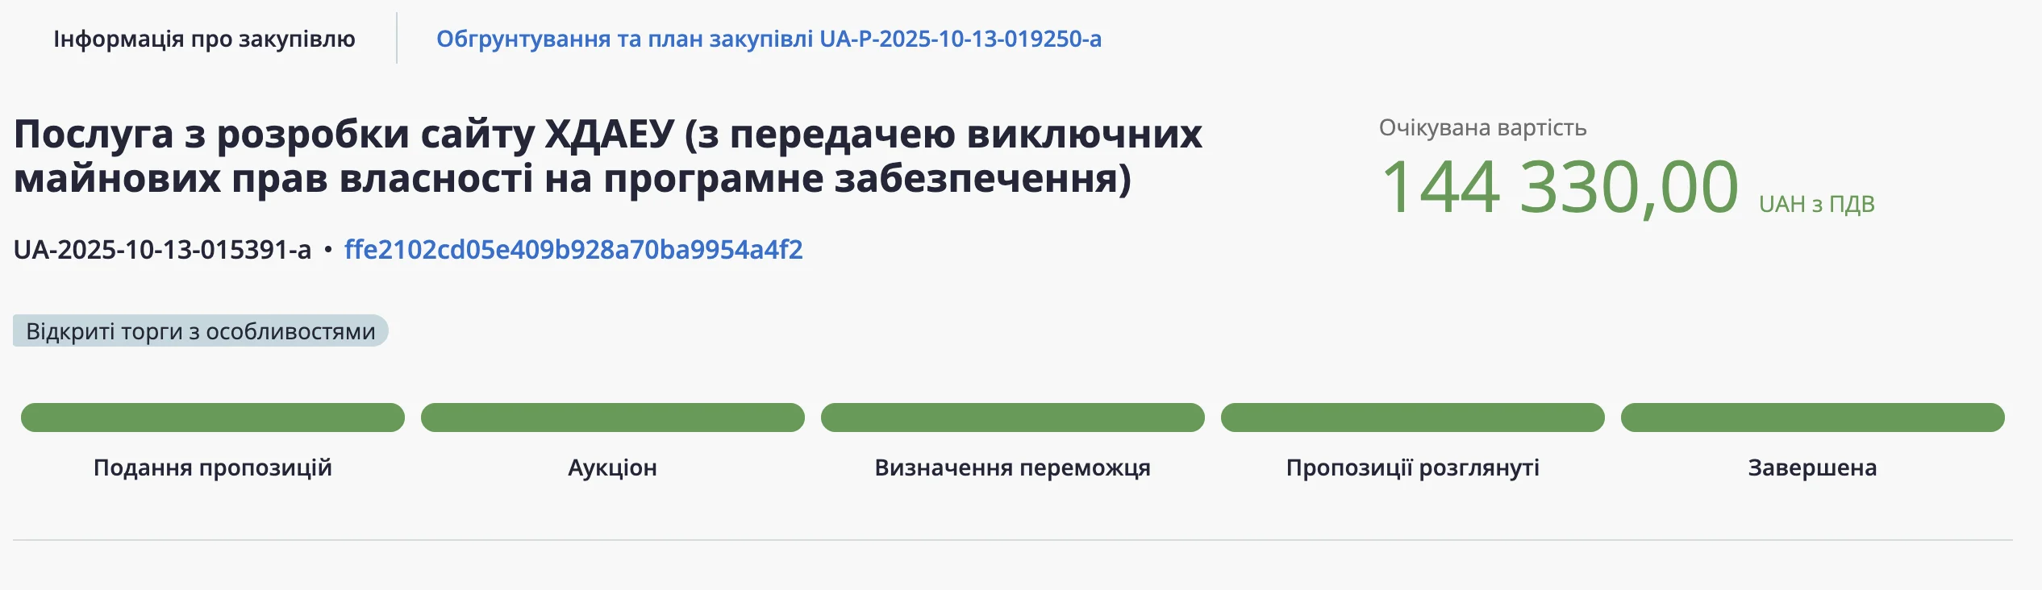Click the Очікувана вартість label
The image size is (2042, 590).
pos(1482,128)
